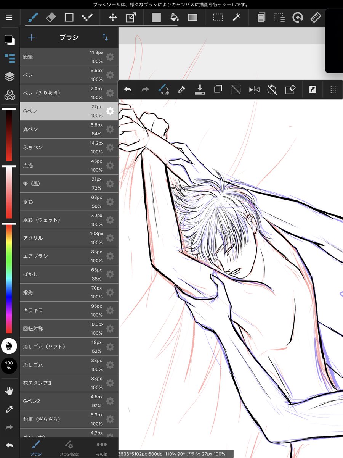
Task: Select eyedropper in floating toolbar
Action: [x=182, y=90]
